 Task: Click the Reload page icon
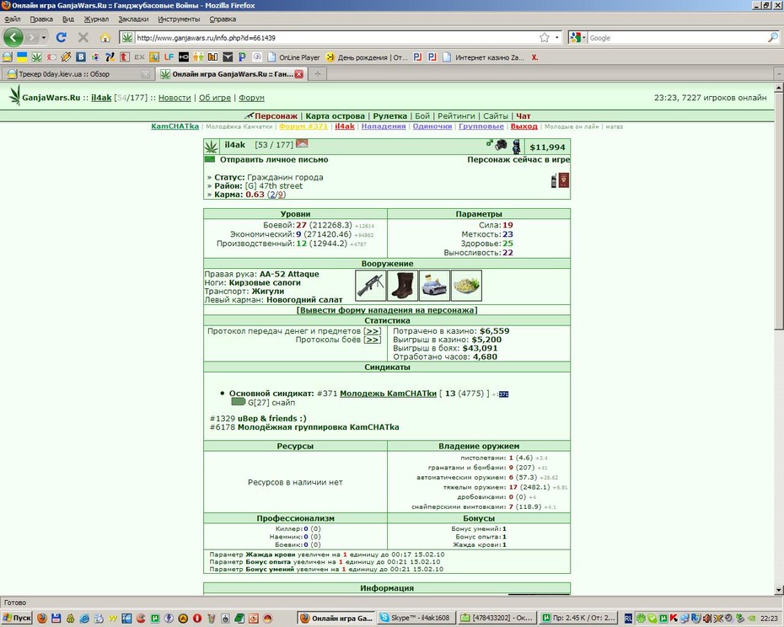point(61,37)
